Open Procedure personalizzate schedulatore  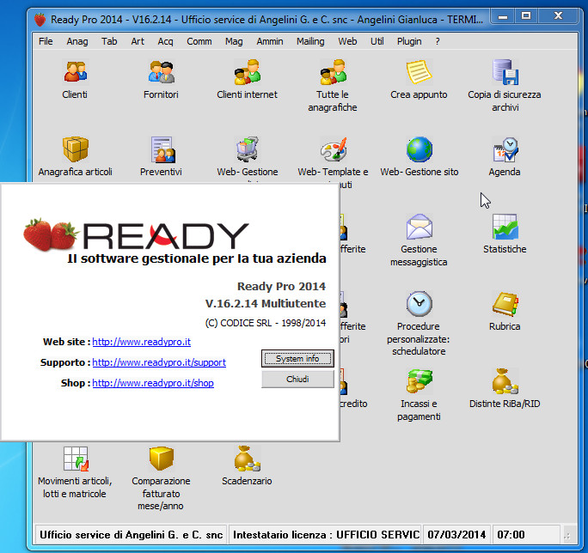click(x=419, y=303)
